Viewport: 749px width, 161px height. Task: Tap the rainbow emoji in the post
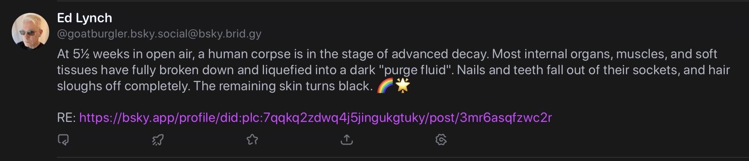[x=385, y=86]
